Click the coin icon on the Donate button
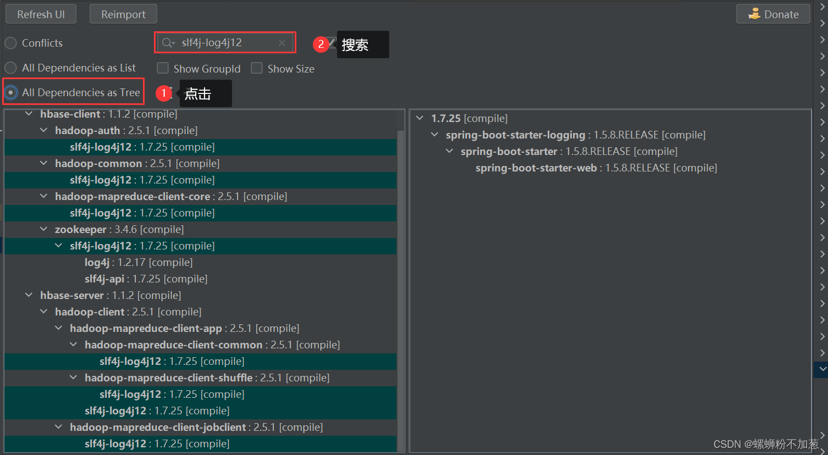Viewport: 828px width, 455px height. pos(755,14)
